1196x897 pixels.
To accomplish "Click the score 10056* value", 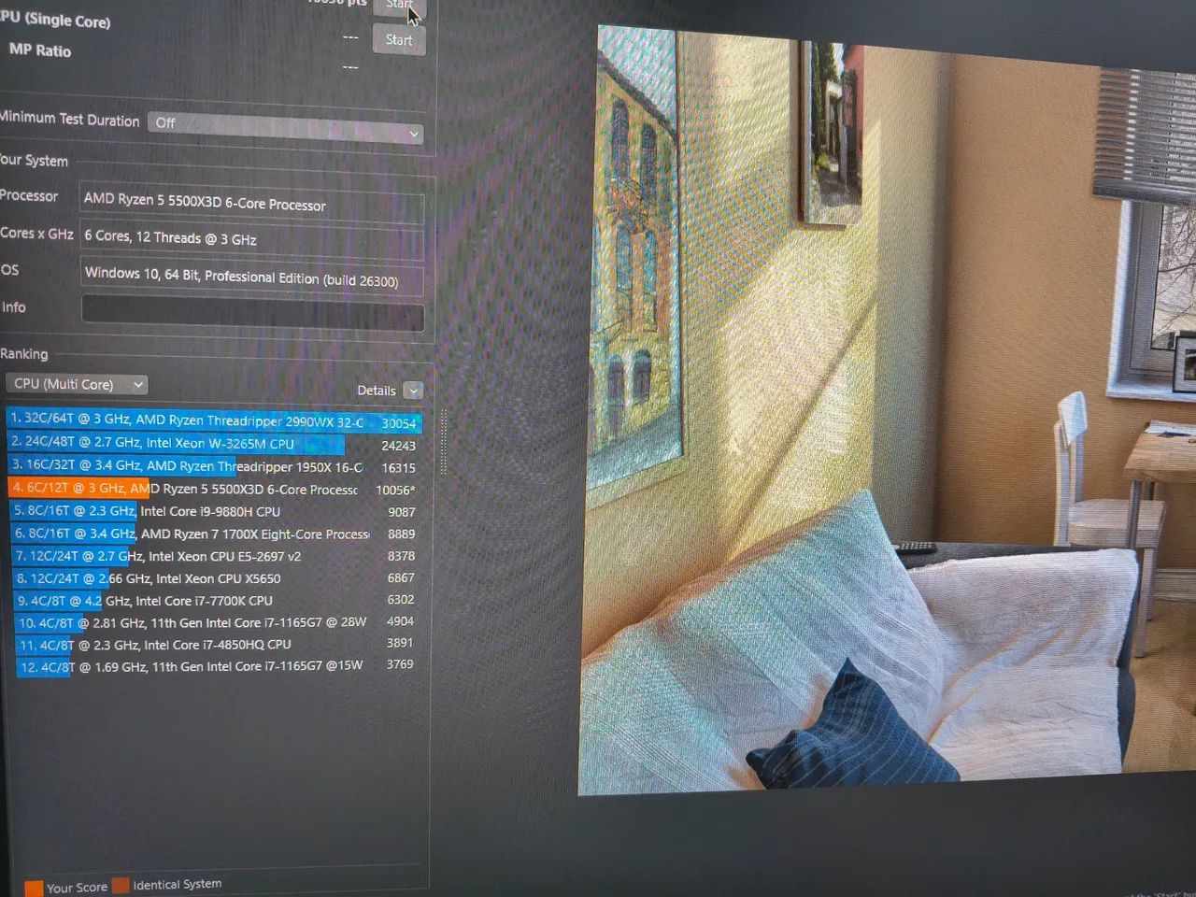I will click(395, 490).
